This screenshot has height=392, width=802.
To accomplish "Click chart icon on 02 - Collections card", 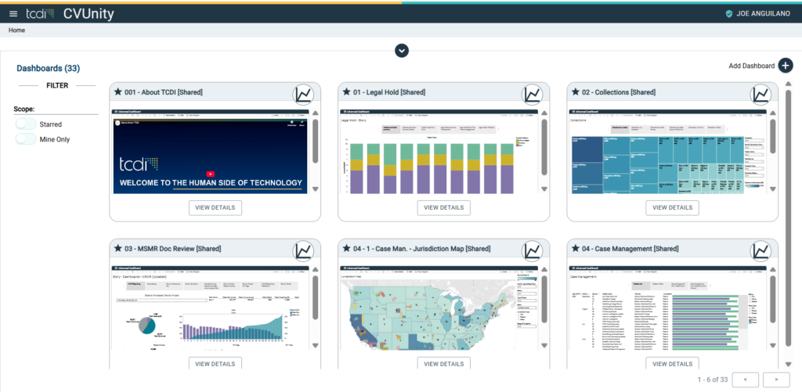I will coord(760,95).
